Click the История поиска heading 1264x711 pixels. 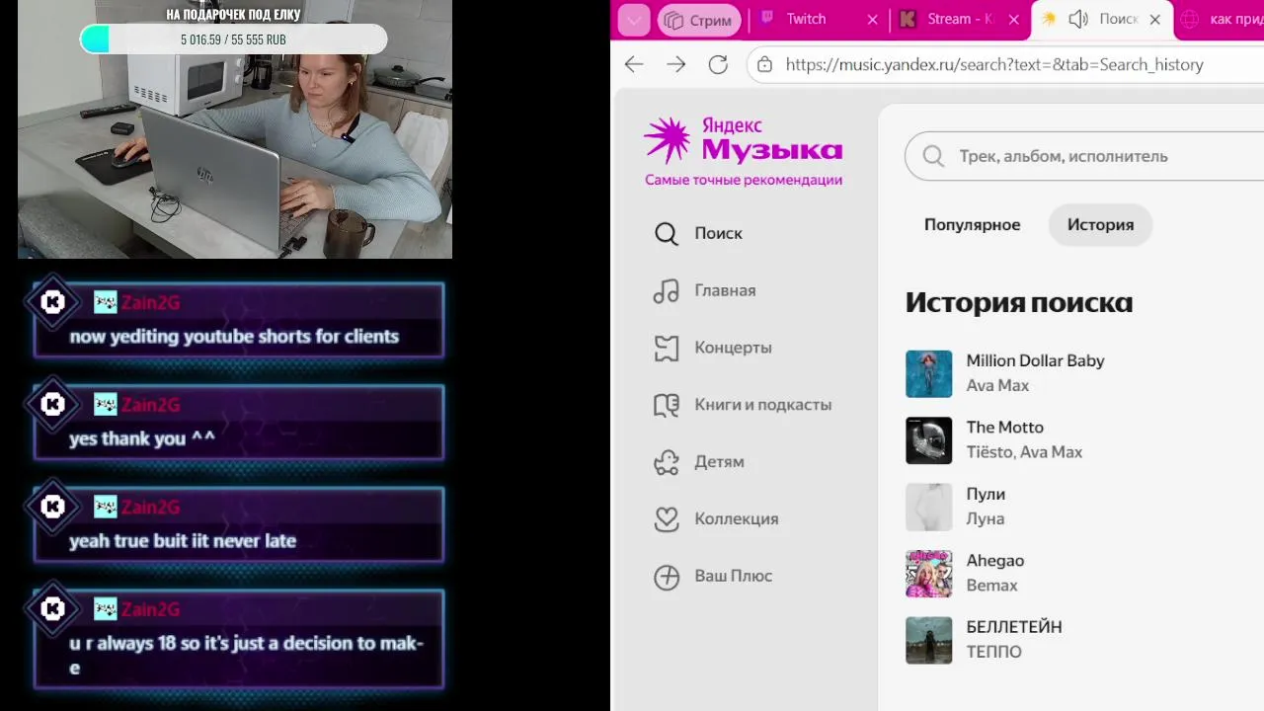tap(1019, 302)
